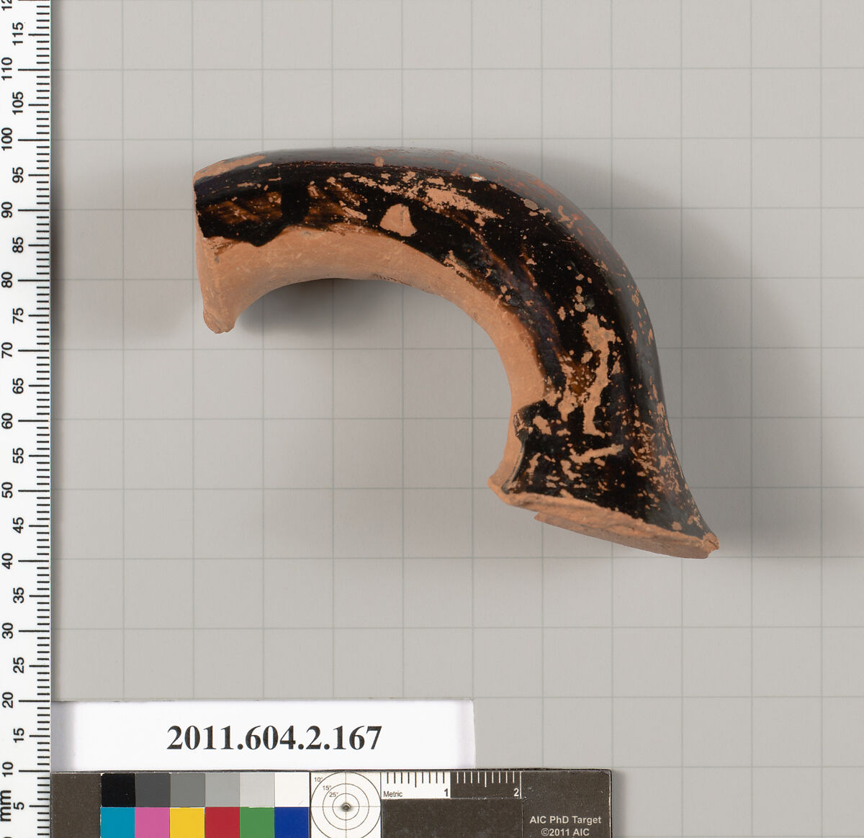Select the yellow color patch
The height and width of the screenshot is (838, 864).
(187, 822)
